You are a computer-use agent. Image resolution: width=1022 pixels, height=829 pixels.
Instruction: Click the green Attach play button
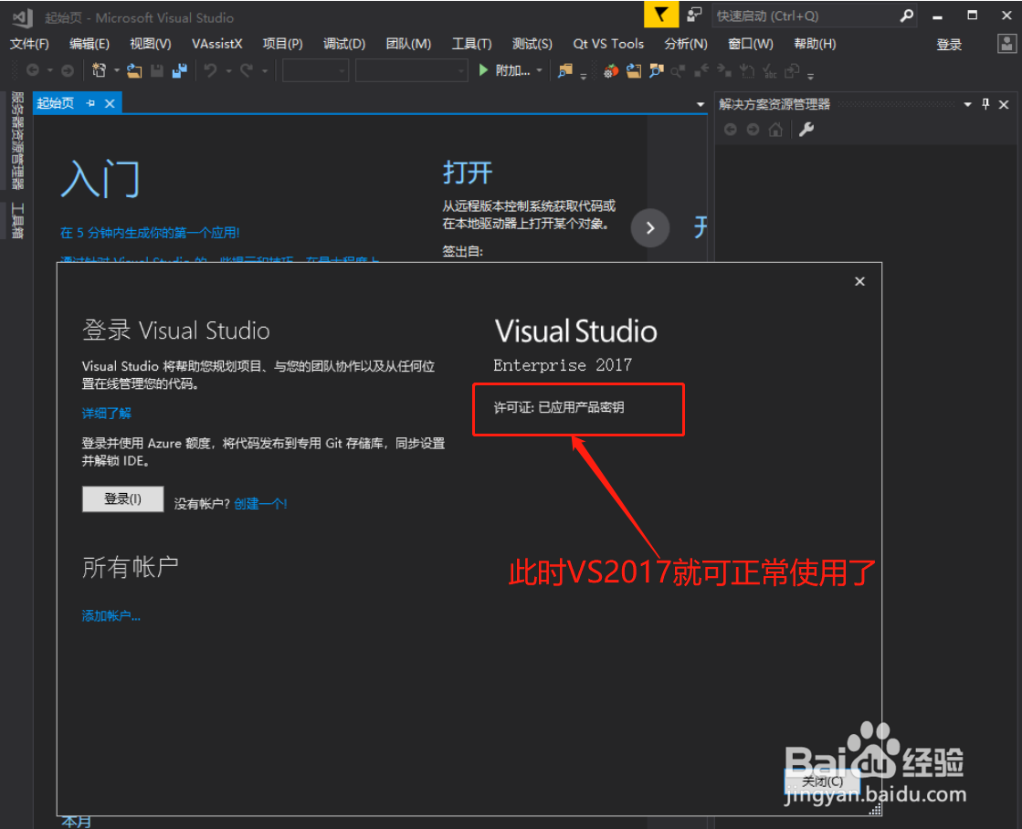(483, 69)
